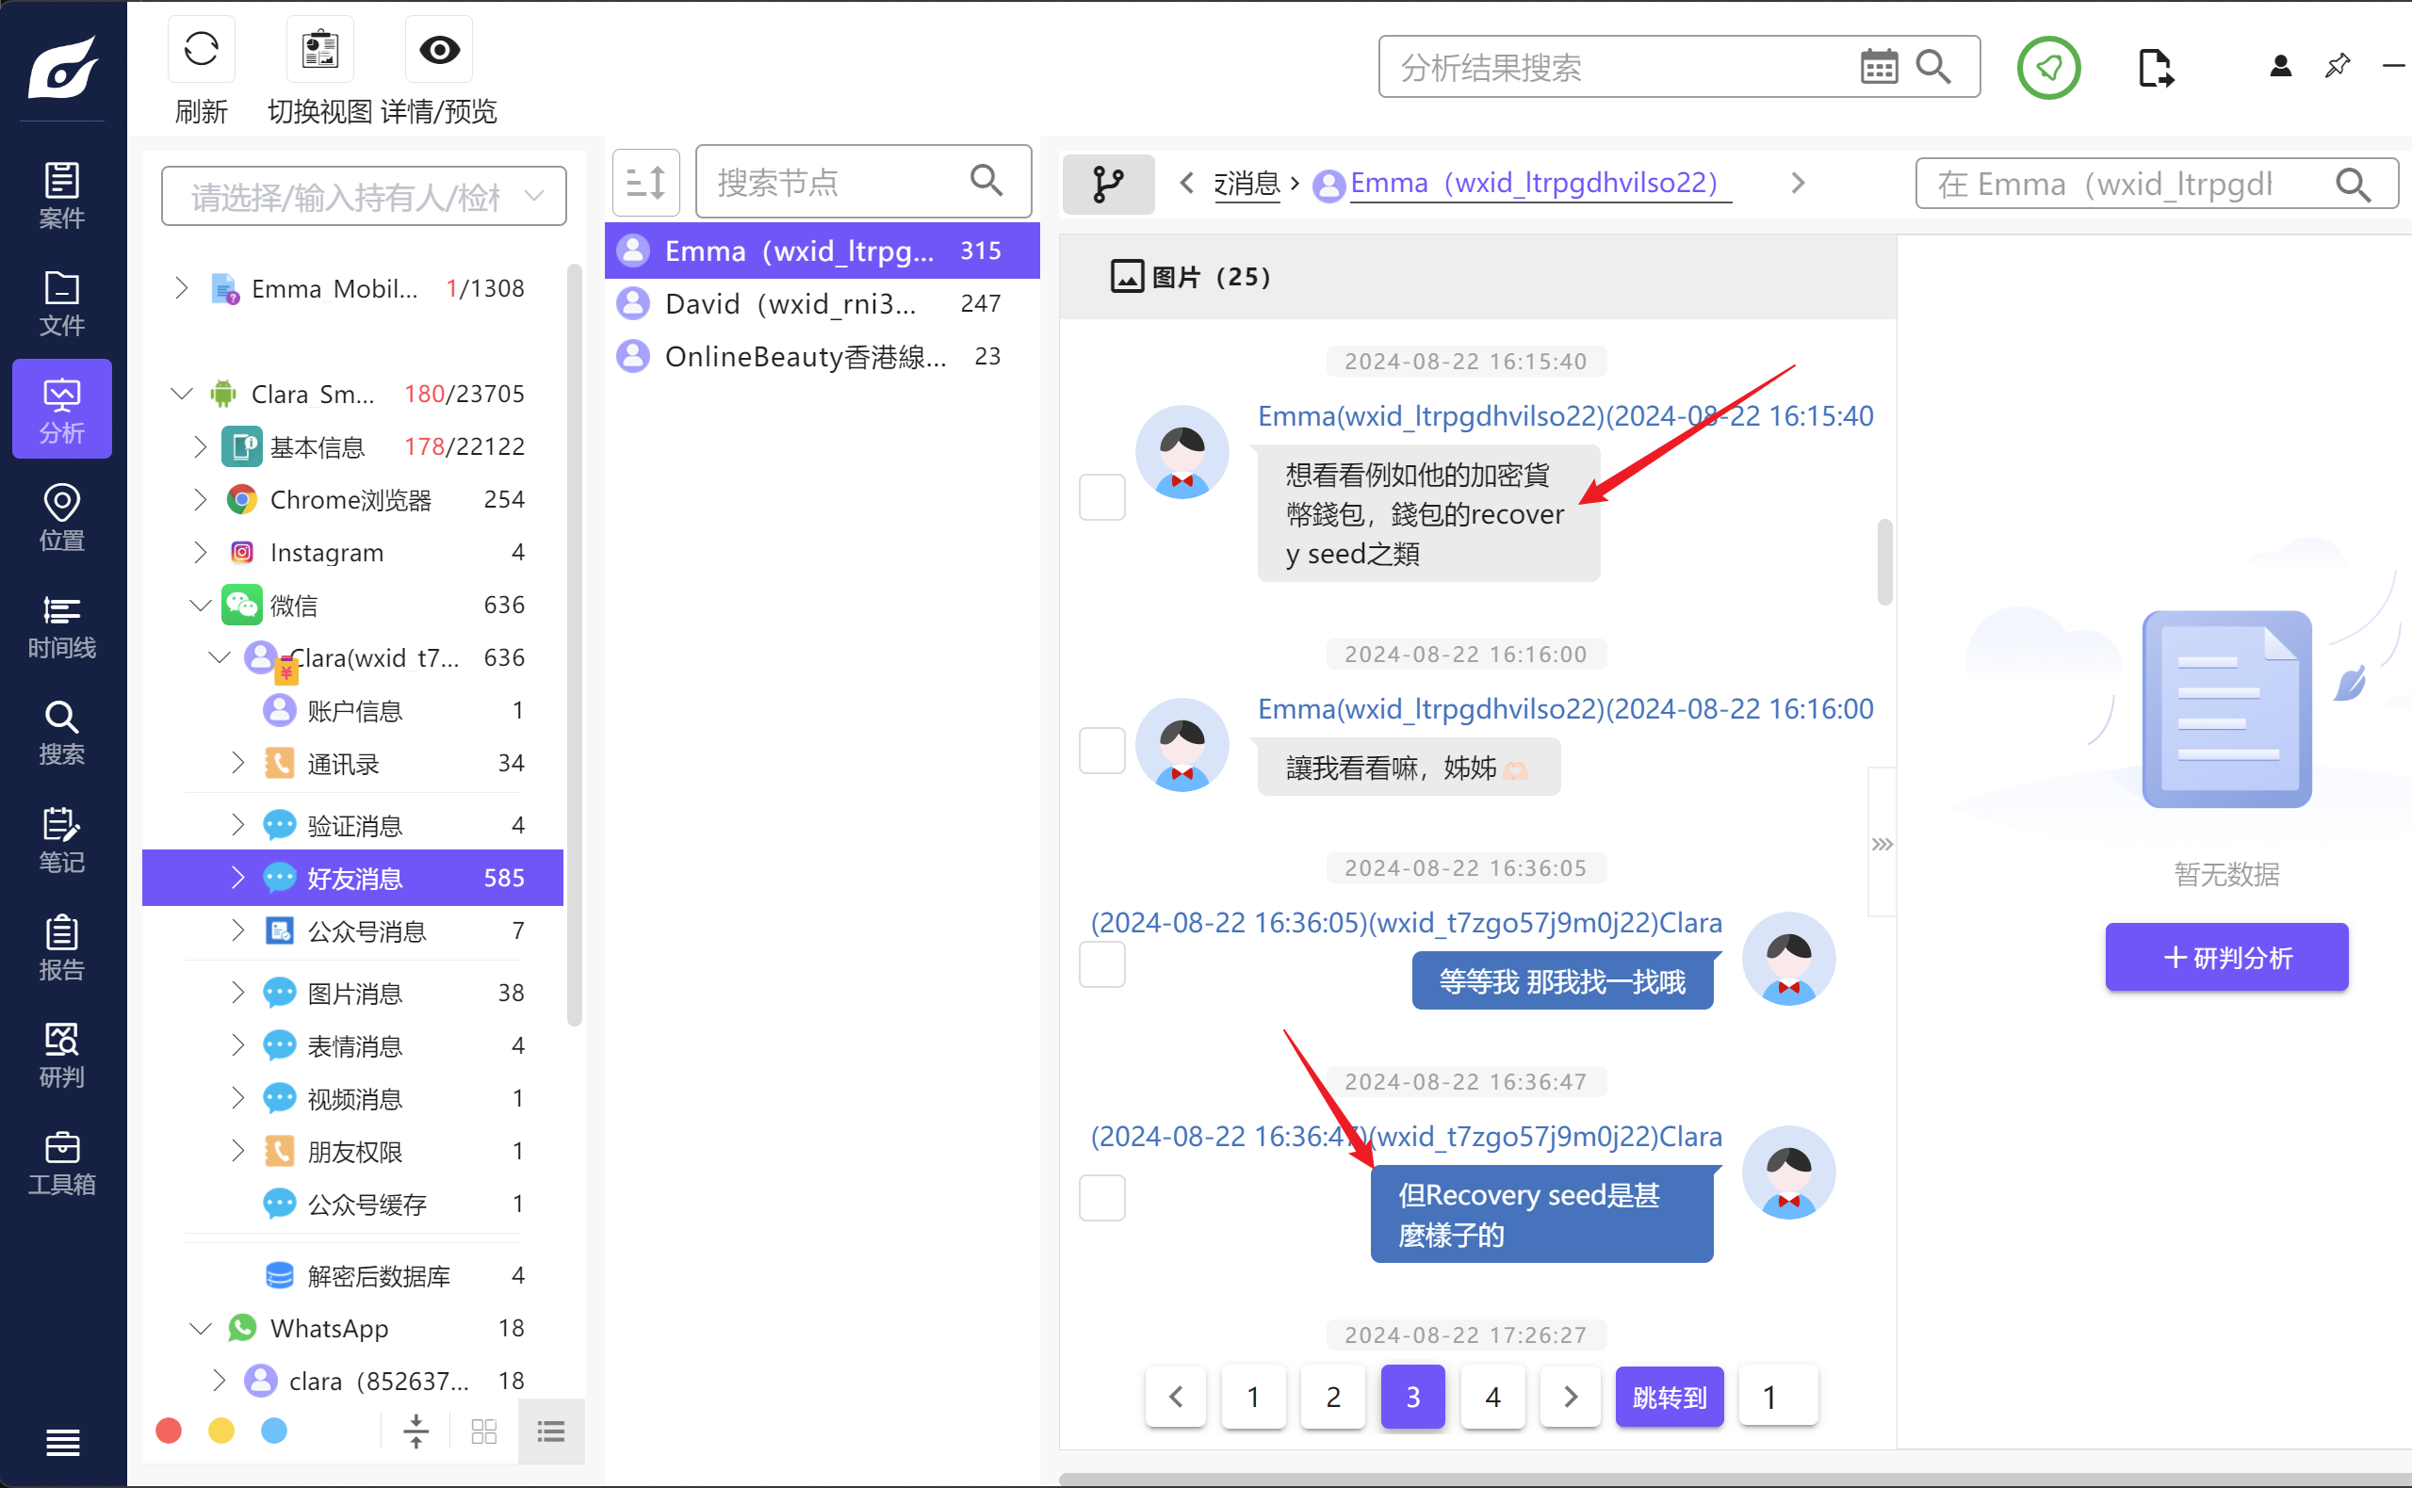Expand the 通讯录 tree node
Screen dimensions: 2412x1488
[237, 763]
